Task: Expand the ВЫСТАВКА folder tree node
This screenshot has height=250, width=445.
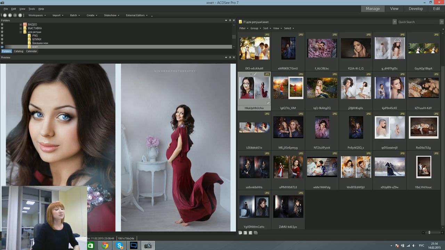Action: [x=21, y=28]
